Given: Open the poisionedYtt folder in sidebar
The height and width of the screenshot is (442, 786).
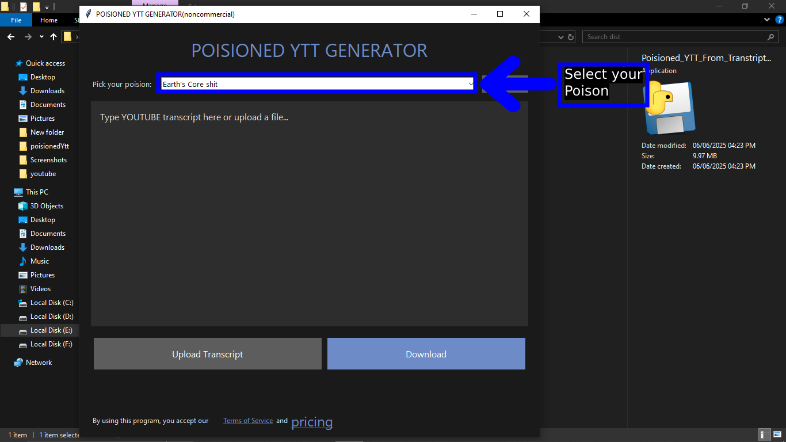Looking at the screenshot, I should coord(49,146).
